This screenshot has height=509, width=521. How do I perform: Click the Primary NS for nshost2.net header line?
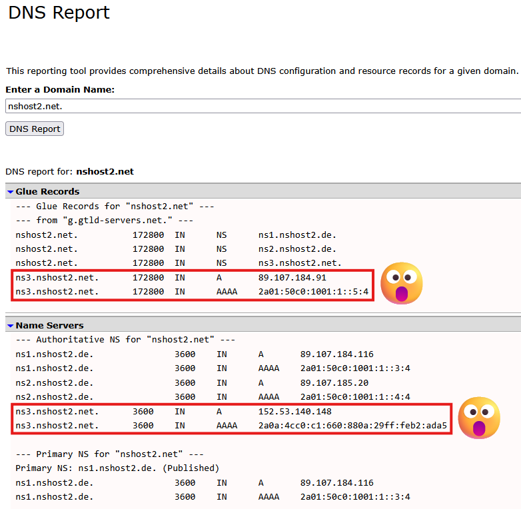click(110, 454)
